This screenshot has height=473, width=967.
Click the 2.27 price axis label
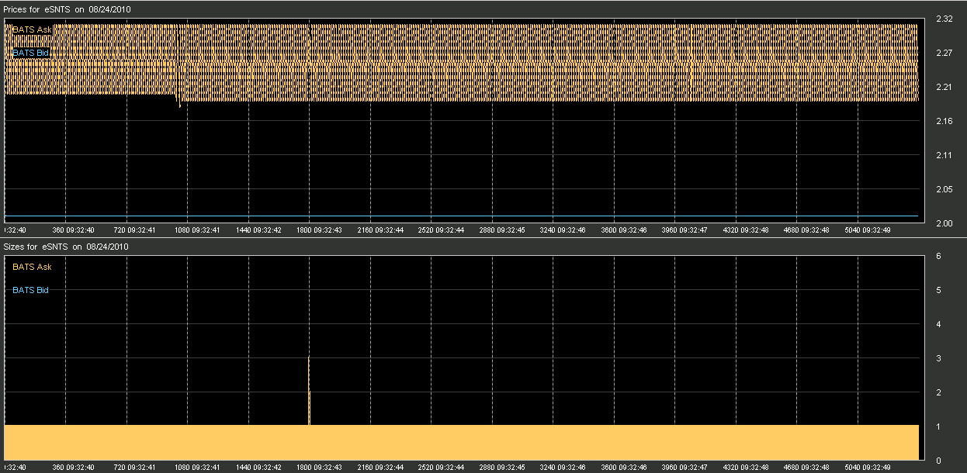(944, 53)
